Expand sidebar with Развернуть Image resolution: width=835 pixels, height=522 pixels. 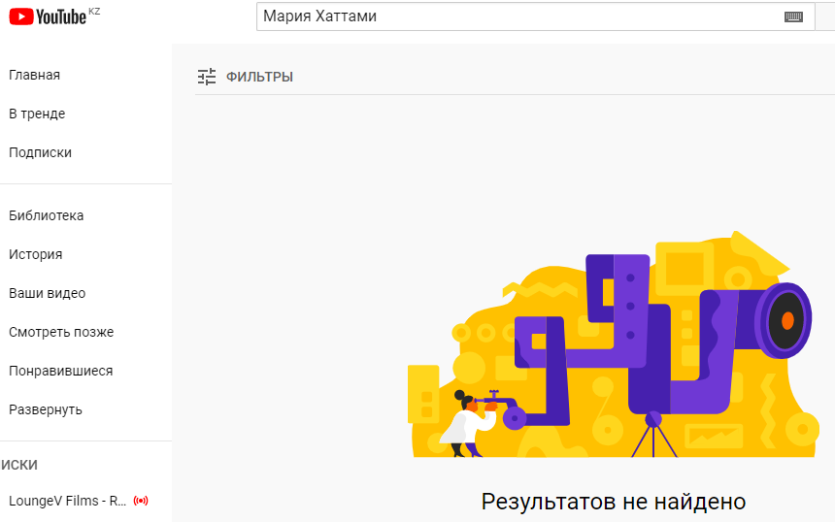point(46,409)
